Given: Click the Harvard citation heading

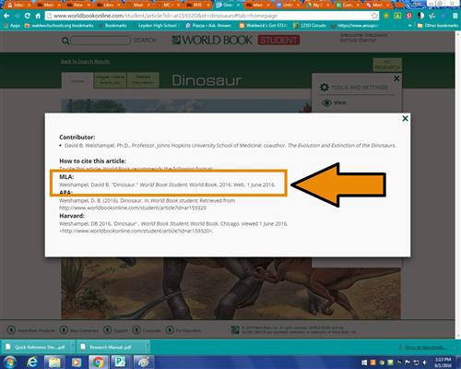Looking at the screenshot, I should pyautogui.click(x=72, y=216).
